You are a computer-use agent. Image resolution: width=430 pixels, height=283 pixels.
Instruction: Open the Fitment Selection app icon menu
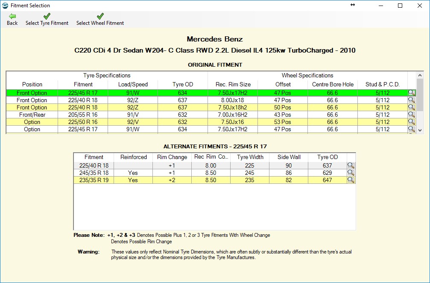coord(5,5)
